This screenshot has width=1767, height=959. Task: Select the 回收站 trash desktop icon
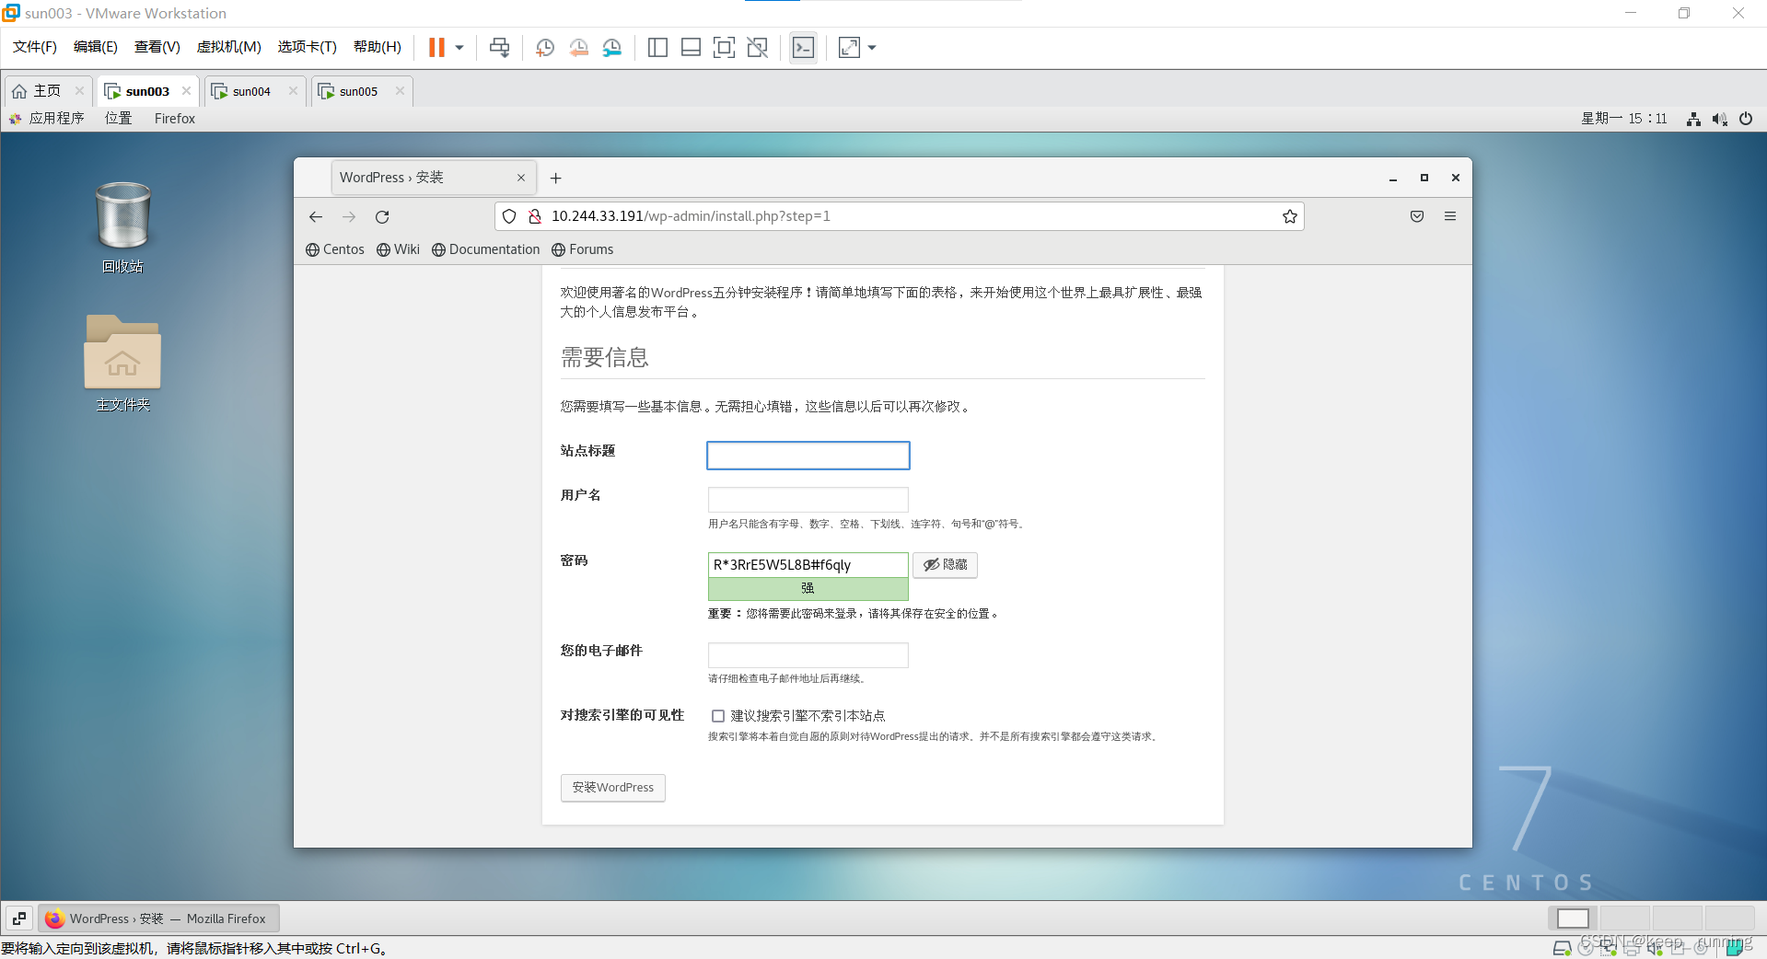pyautogui.click(x=122, y=227)
